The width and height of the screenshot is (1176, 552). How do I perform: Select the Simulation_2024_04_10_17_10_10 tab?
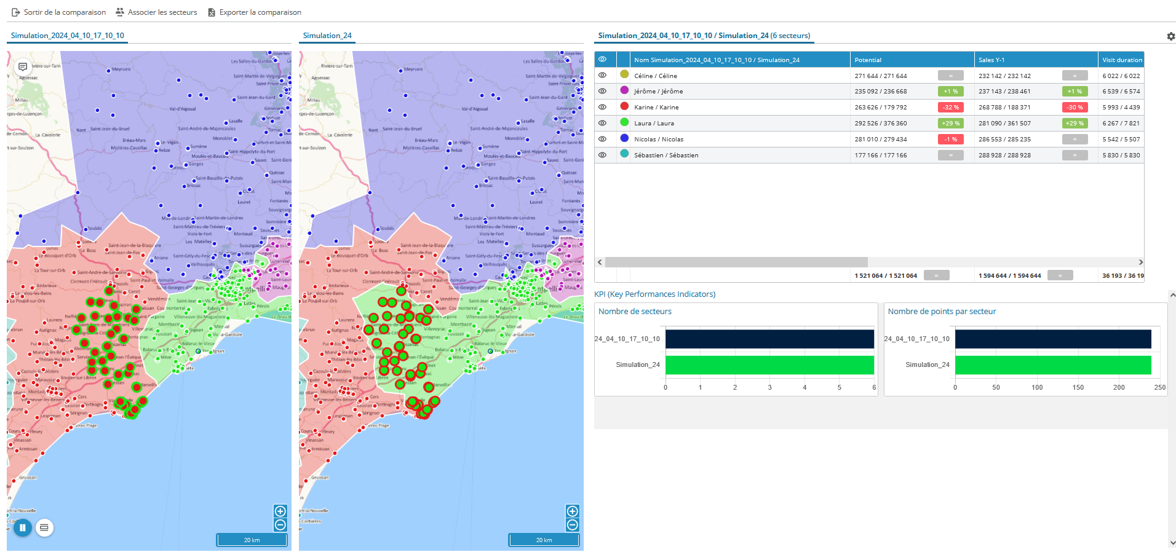[x=68, y=36]
